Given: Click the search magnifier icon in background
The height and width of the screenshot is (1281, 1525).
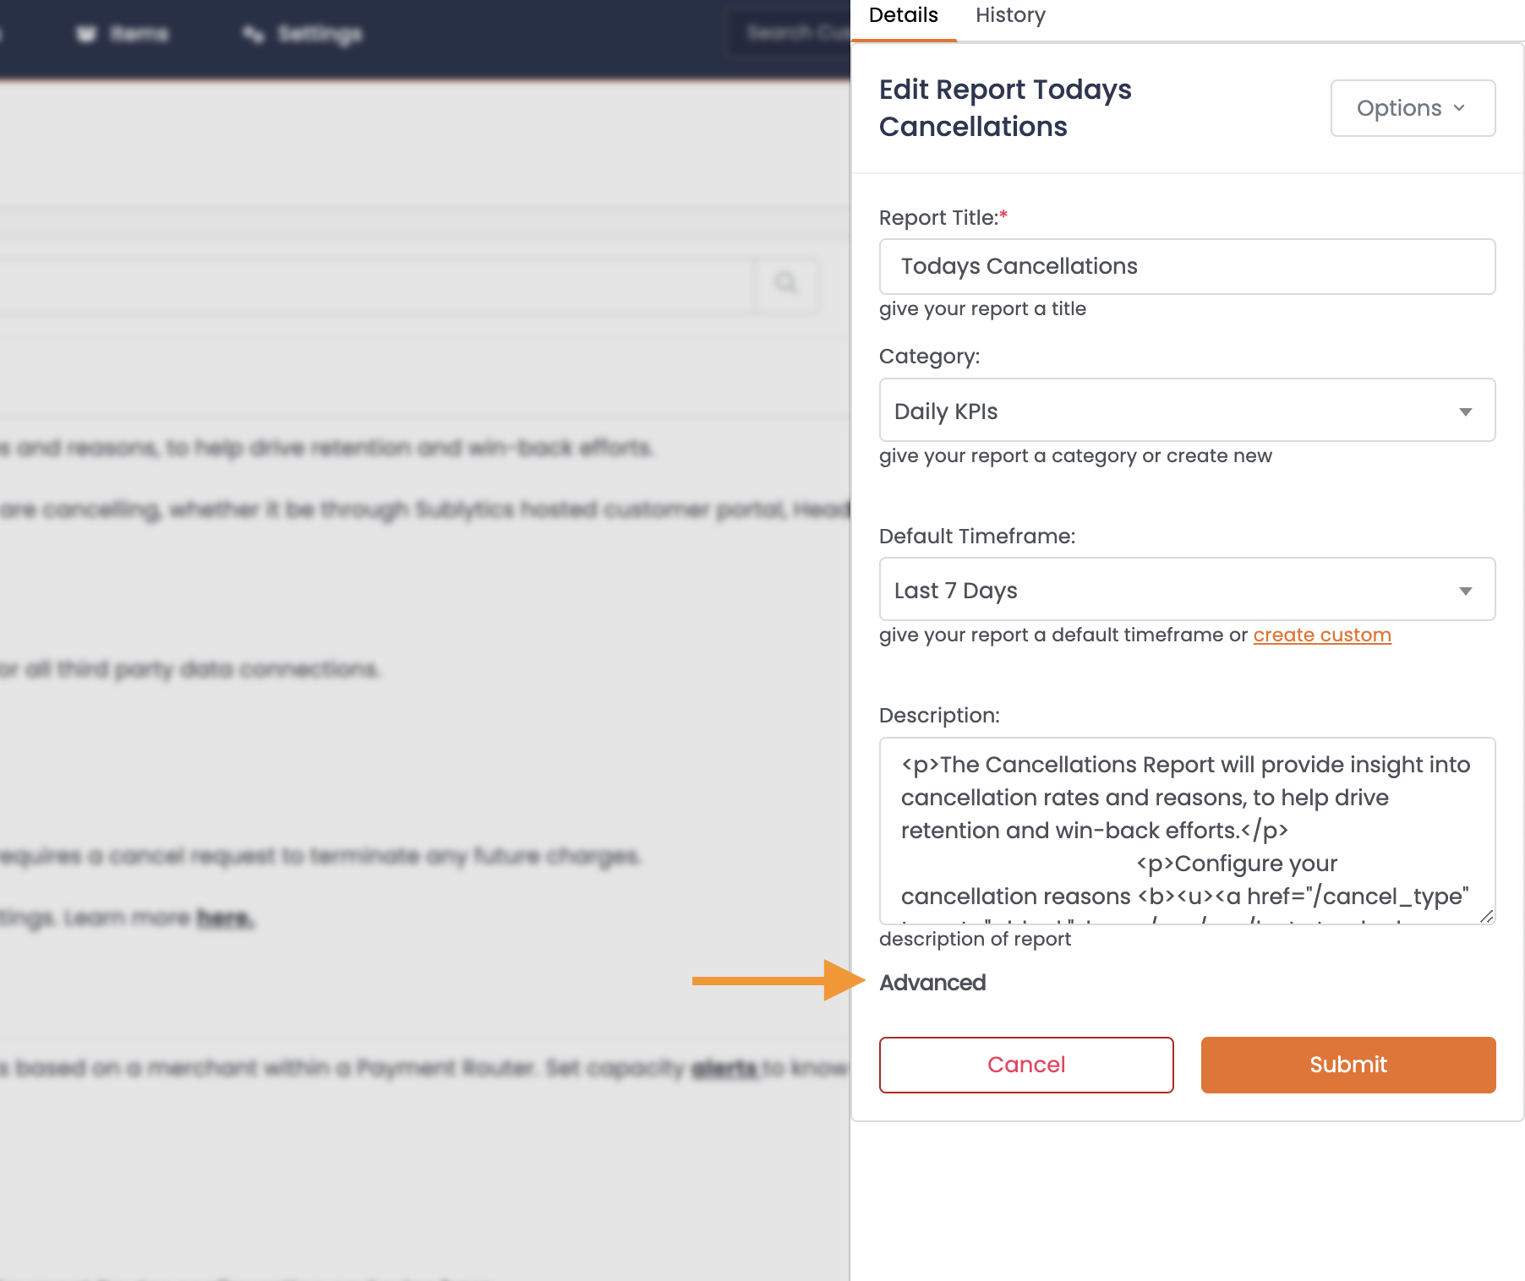Looking at the screenshot, I should (786, 283).
